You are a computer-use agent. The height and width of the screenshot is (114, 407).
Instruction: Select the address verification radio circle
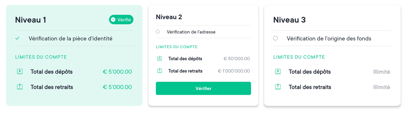pyautogui.click(x=158, y=32)
